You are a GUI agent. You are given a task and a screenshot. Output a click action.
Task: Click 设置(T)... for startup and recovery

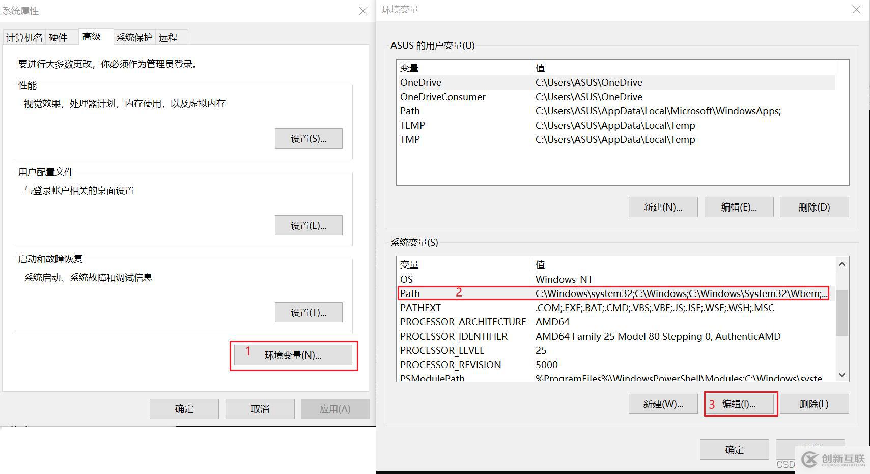tap(308, 312)
